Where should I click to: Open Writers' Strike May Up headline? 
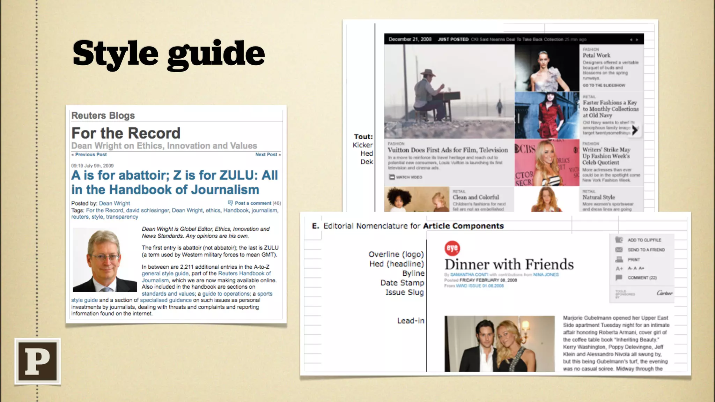606,156
